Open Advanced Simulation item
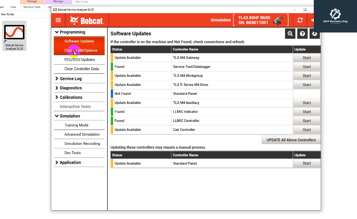The height and width of the screenshot is (219, 357). (79, 135)
